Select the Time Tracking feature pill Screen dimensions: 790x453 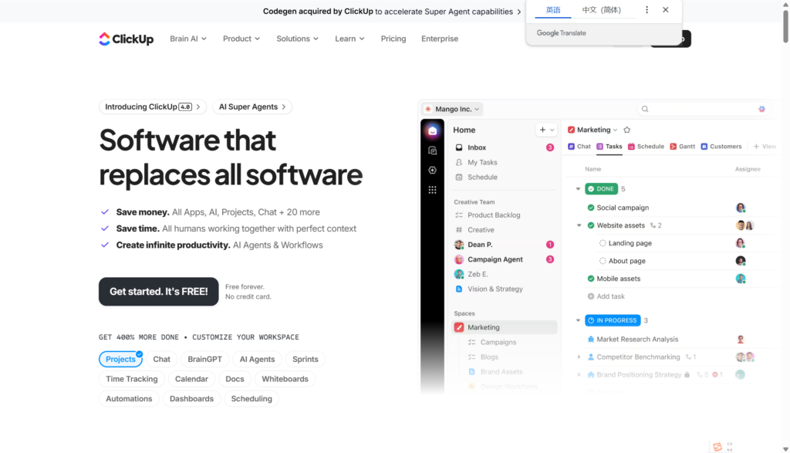(131, 379)
